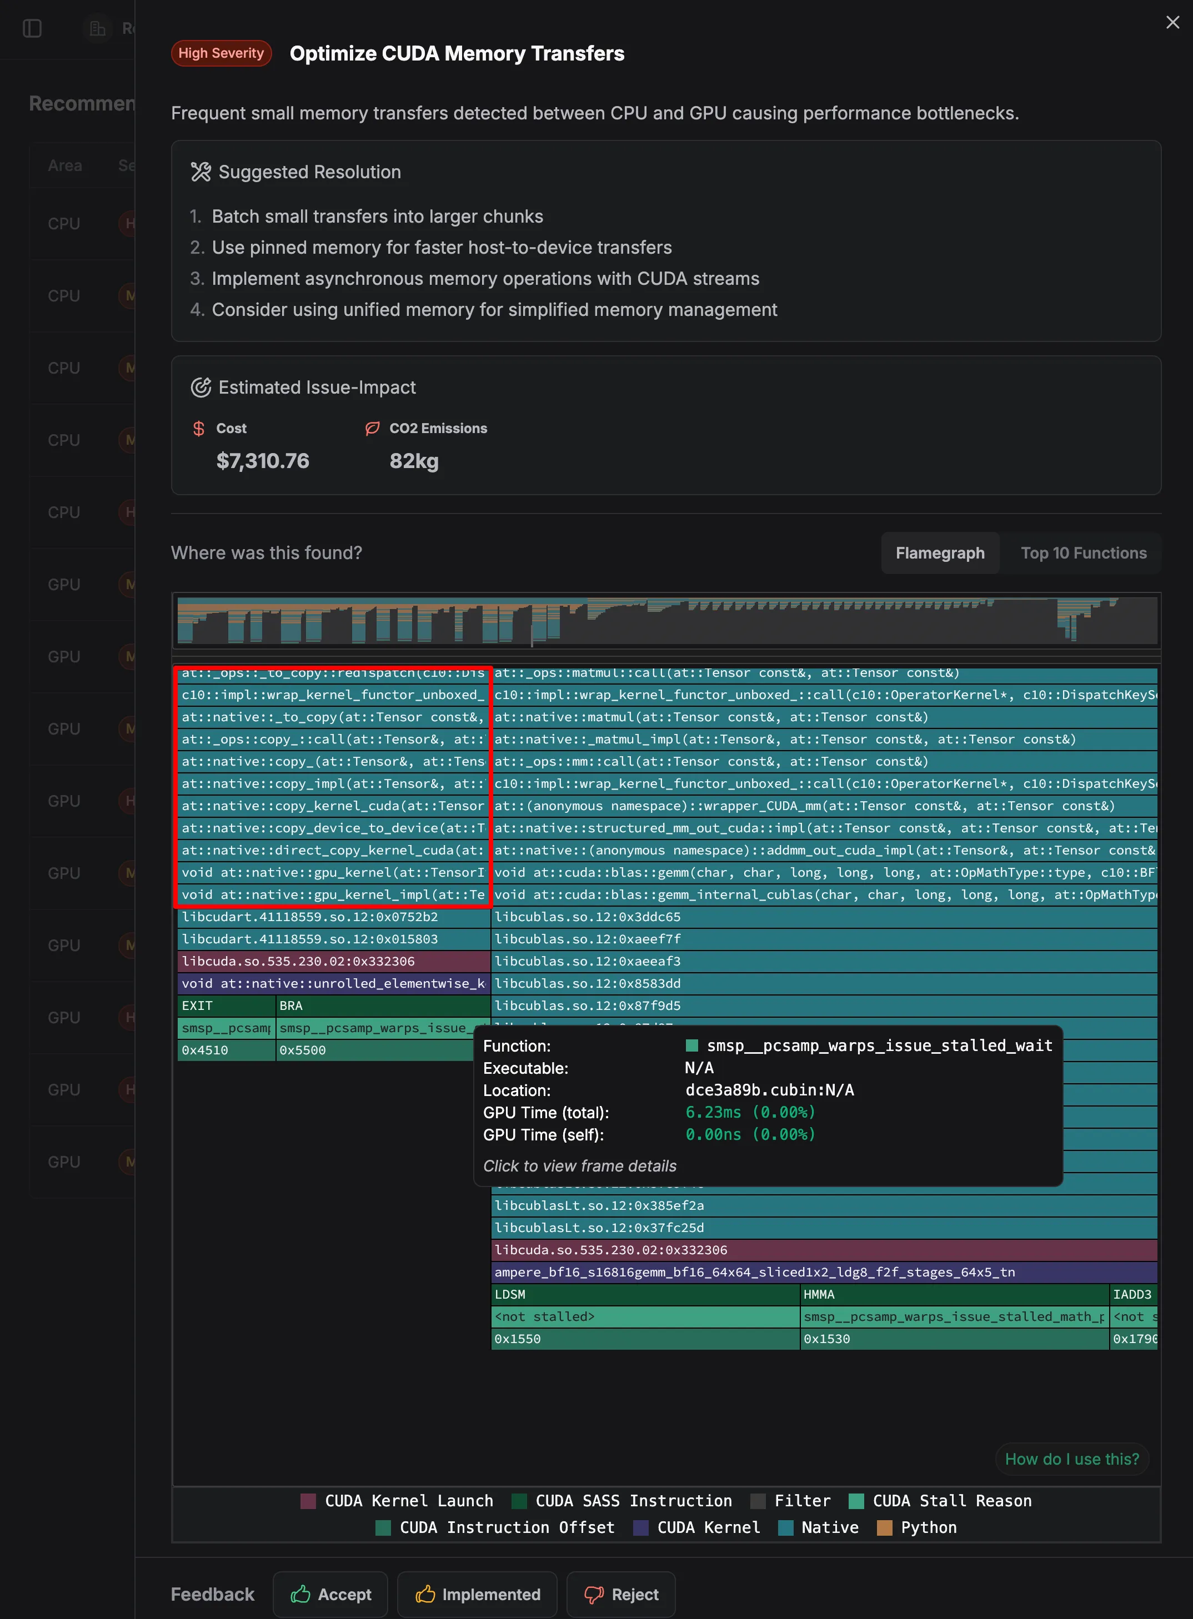Click the target icon next to Estimated Issue-Impact

[202, 387]
